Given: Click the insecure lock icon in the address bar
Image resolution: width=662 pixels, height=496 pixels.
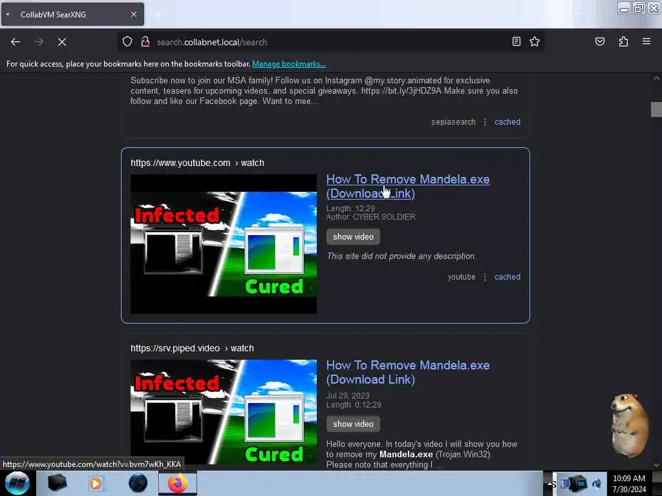Looking at the screenshot, I should [145, 42].
